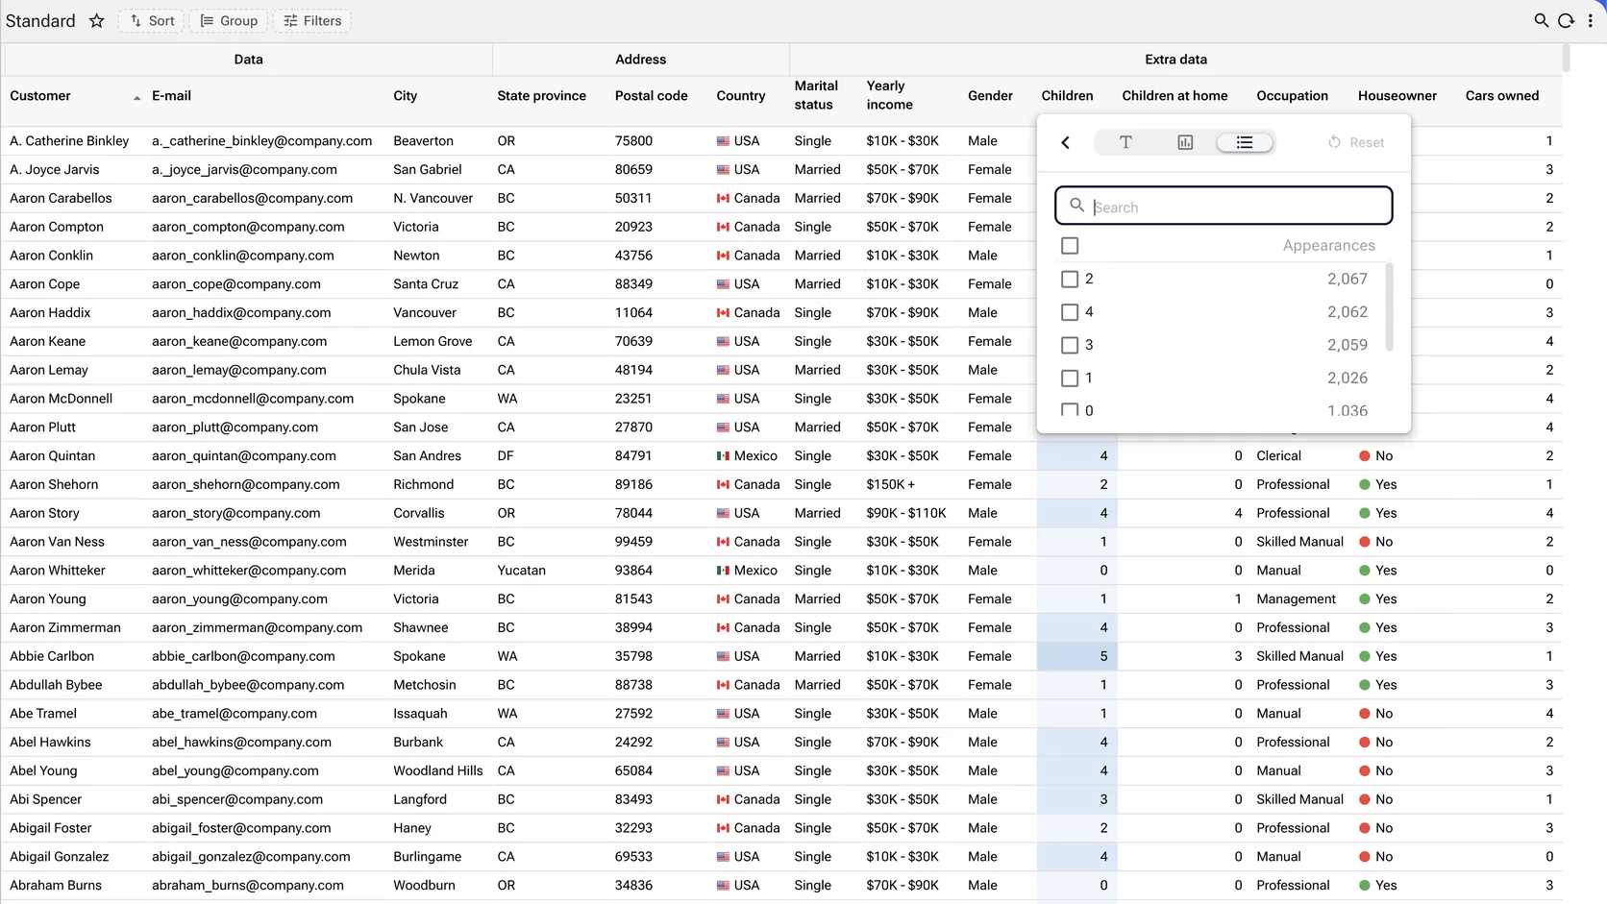Open the more options kebab menu
1607x904 pixels.
(x=1591, y=20)
